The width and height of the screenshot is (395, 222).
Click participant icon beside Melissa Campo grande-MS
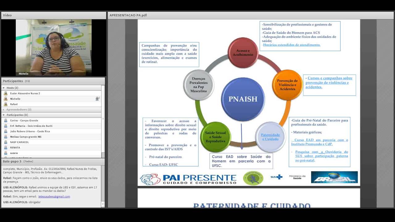tap(6, 137)
